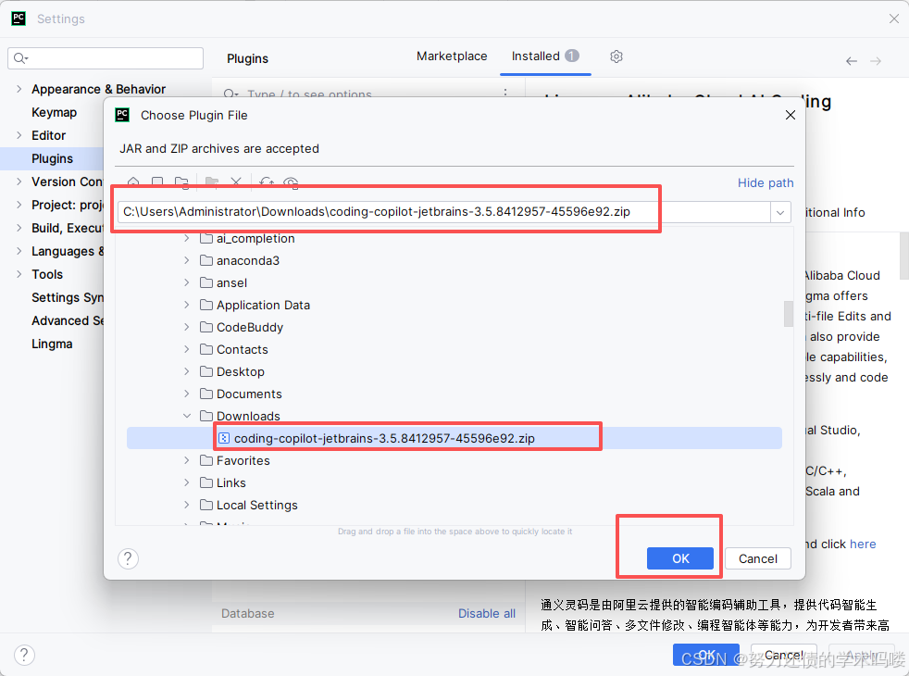Expand Editor settings section
Viewport: 909px width, 676px height.
tap(19, 135)
